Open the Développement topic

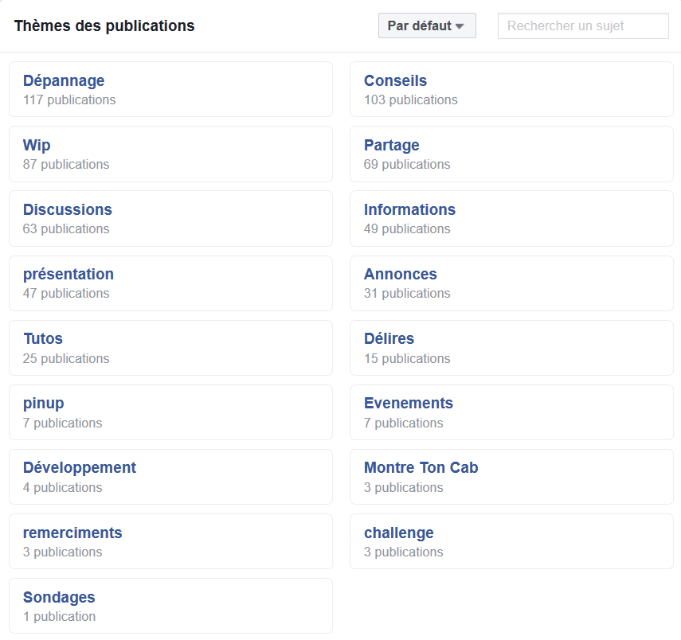80,468
